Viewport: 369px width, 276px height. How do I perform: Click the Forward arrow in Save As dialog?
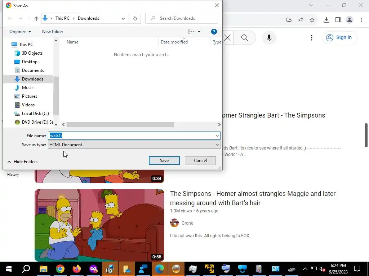click(x=21, y=18)
